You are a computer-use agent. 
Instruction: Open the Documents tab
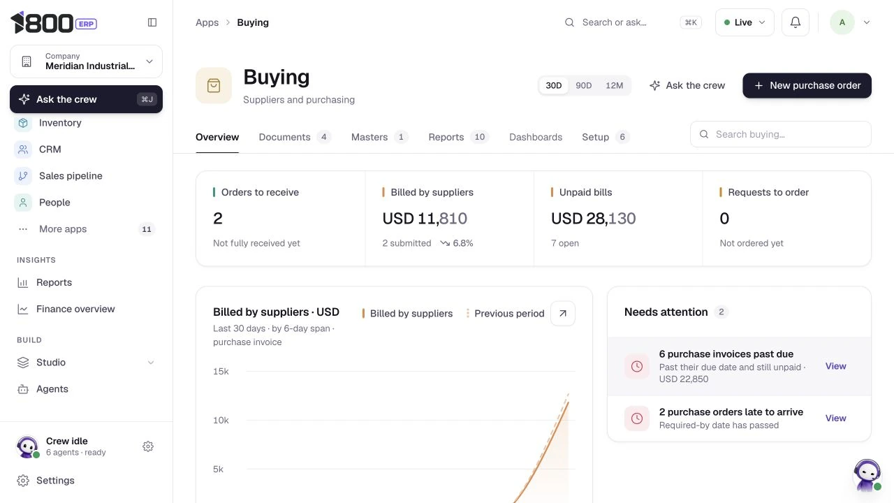click(x=295, y=137)
